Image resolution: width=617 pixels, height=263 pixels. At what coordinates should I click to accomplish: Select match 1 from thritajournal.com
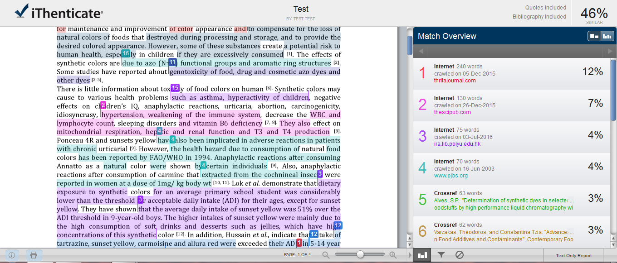point(512,73)
